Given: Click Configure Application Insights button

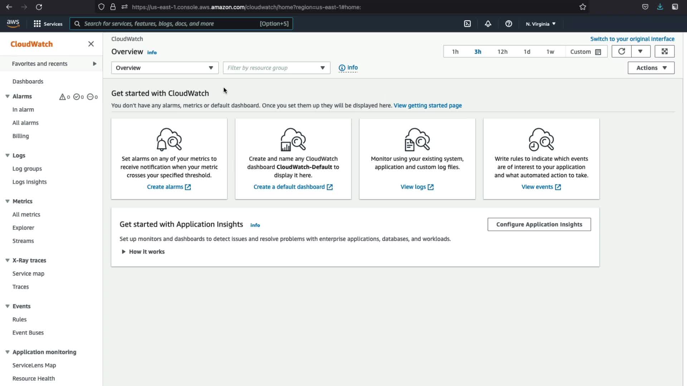Looking at the screenshot, I should (x=539, y=224).
